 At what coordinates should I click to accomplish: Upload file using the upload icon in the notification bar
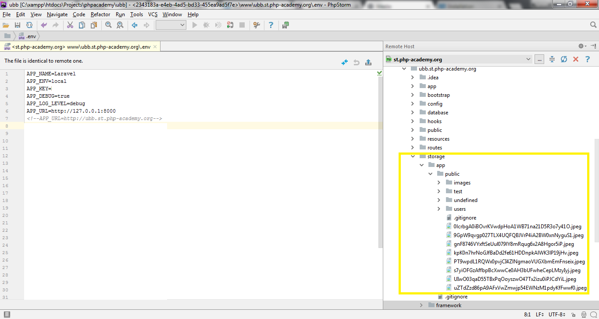(x=368, y=62)
